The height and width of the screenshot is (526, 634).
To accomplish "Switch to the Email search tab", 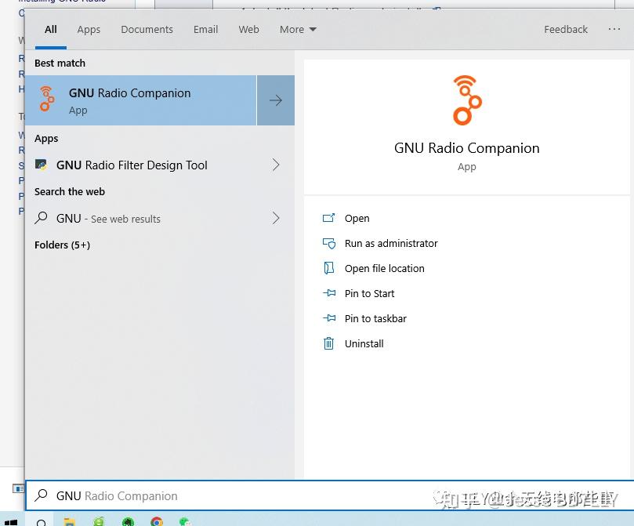I will 205,29.
